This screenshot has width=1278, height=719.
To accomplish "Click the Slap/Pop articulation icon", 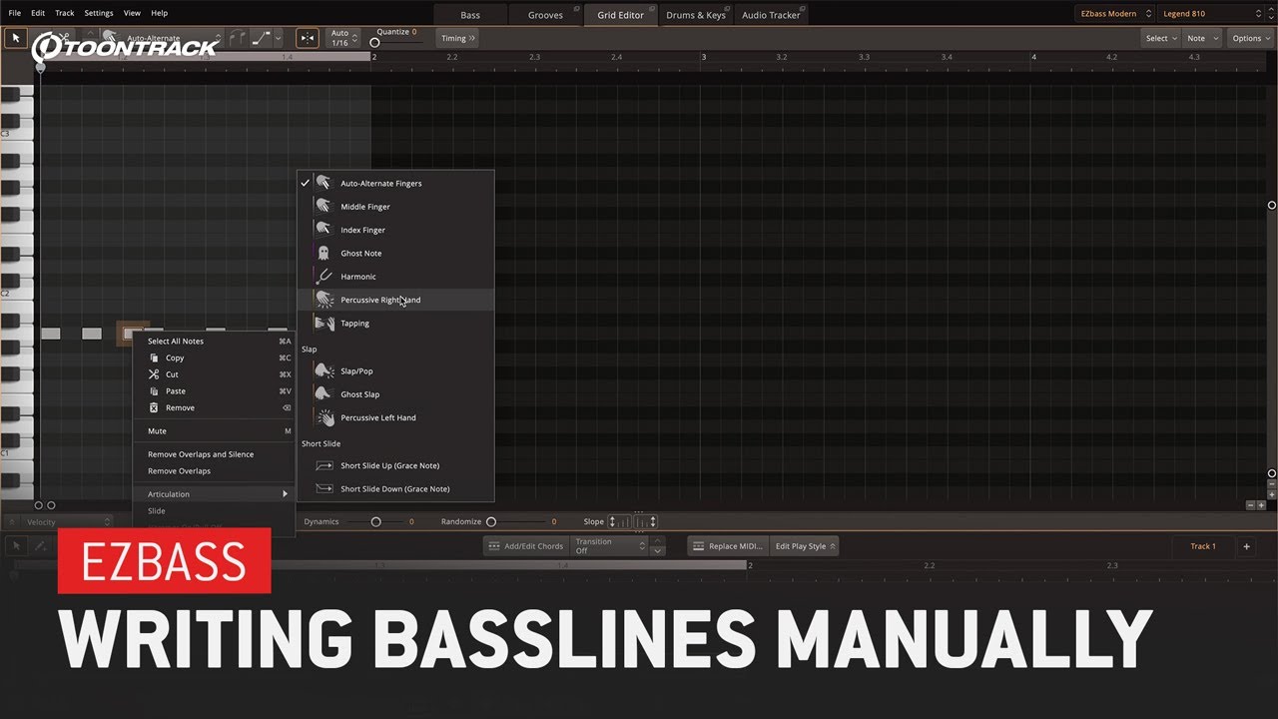I will click(323, 371).
